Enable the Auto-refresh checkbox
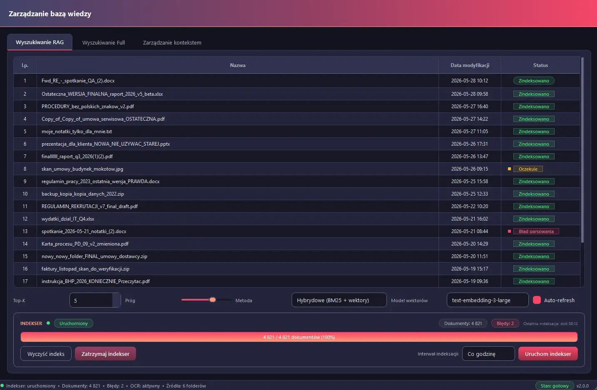 tap(537, 300)
